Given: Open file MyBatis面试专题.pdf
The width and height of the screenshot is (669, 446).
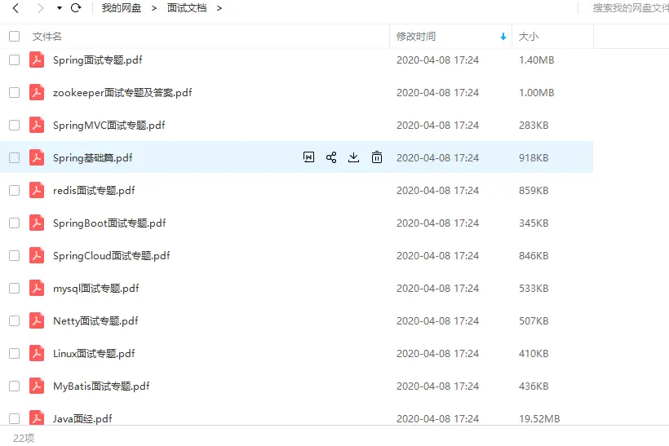Looking at the screenshot, I should [101, 386].
